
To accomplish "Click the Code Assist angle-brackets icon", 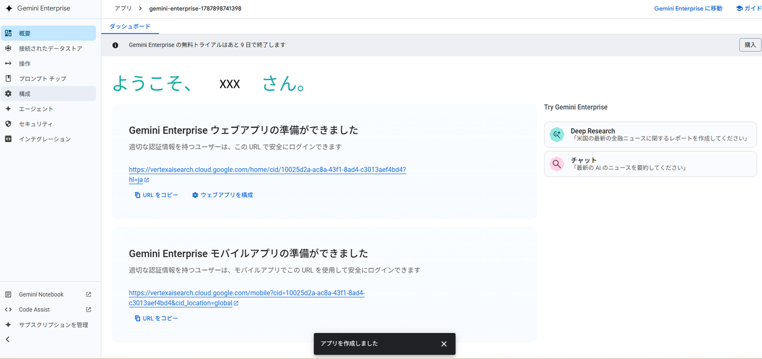I will click(x=8, y=310).
